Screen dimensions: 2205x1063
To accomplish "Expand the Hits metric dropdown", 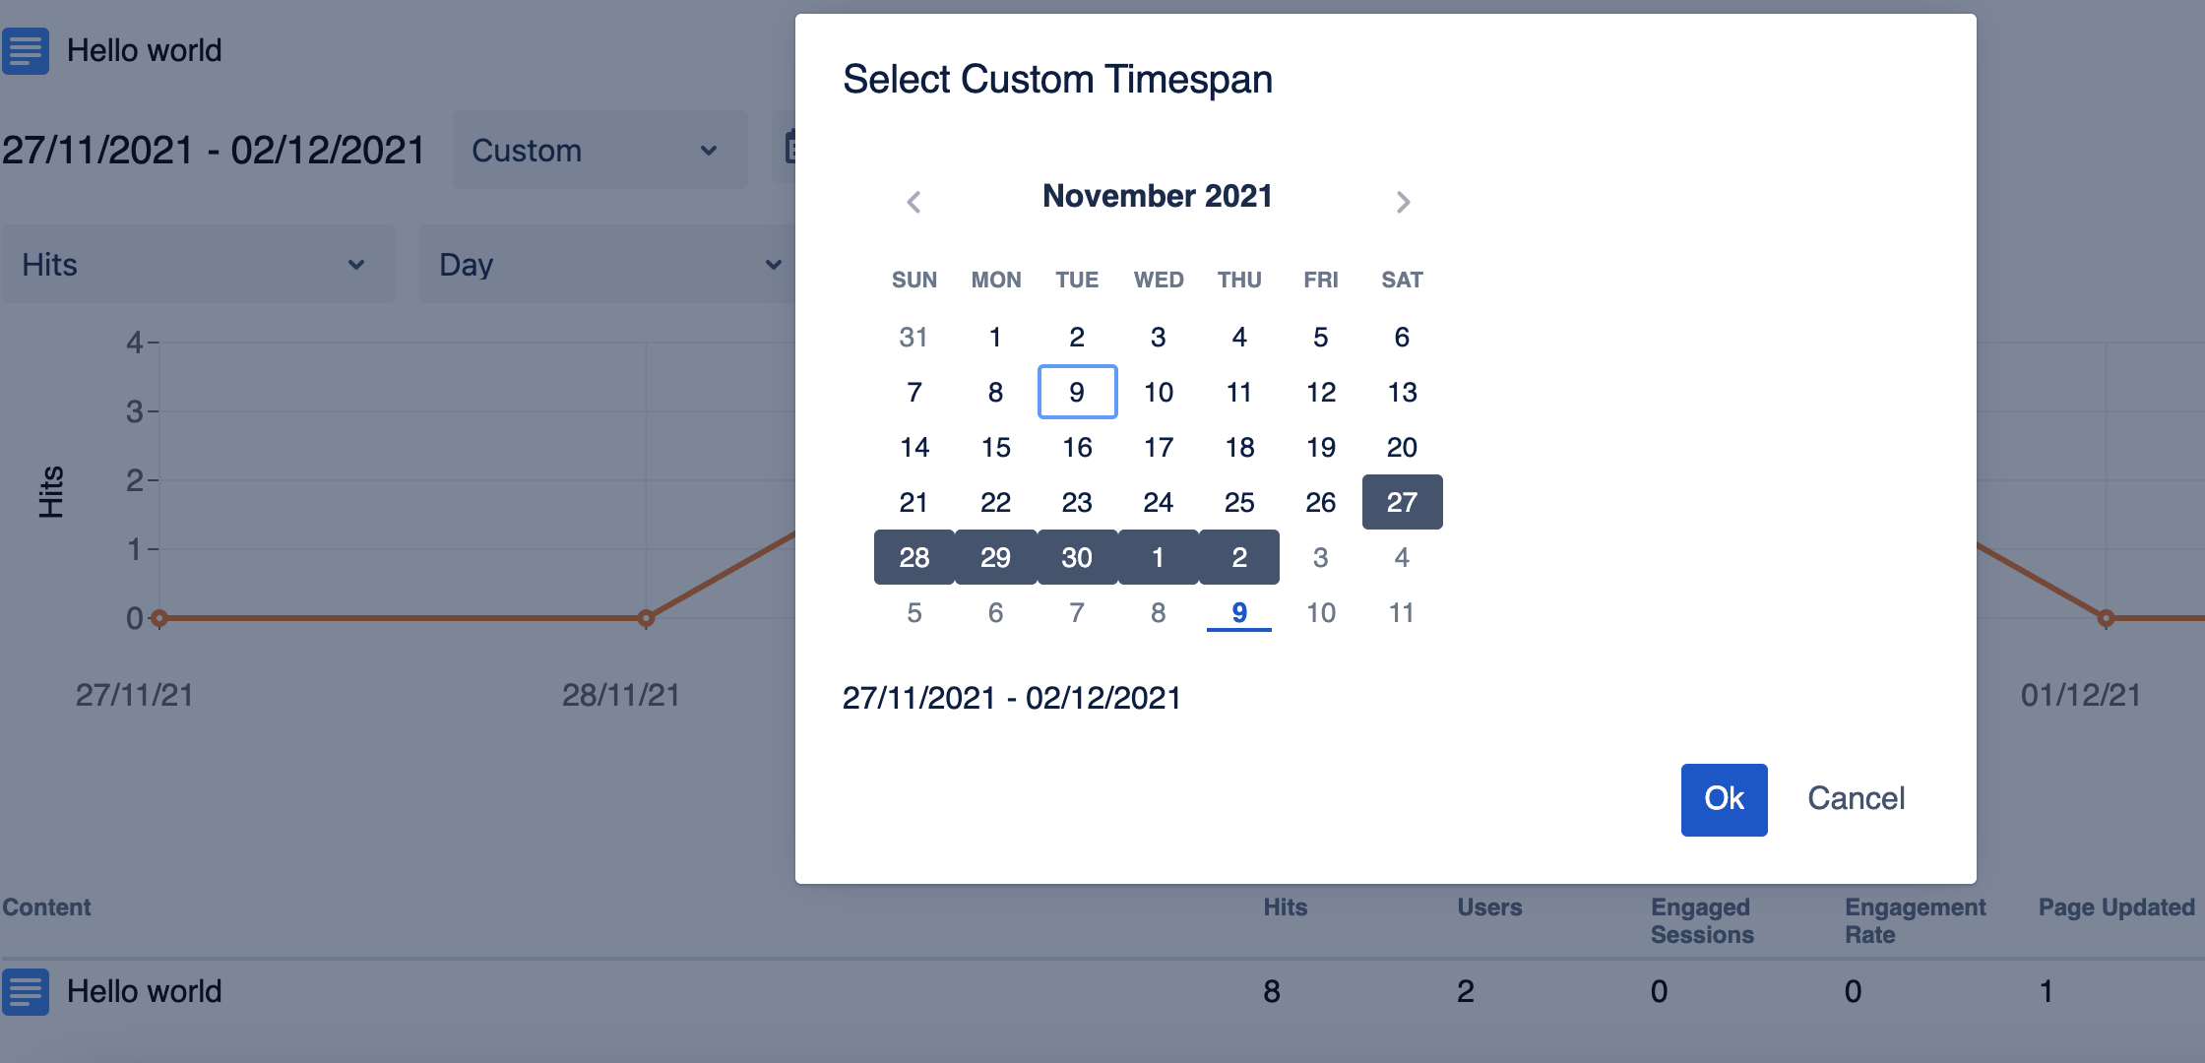I will (x=198, y=264).
